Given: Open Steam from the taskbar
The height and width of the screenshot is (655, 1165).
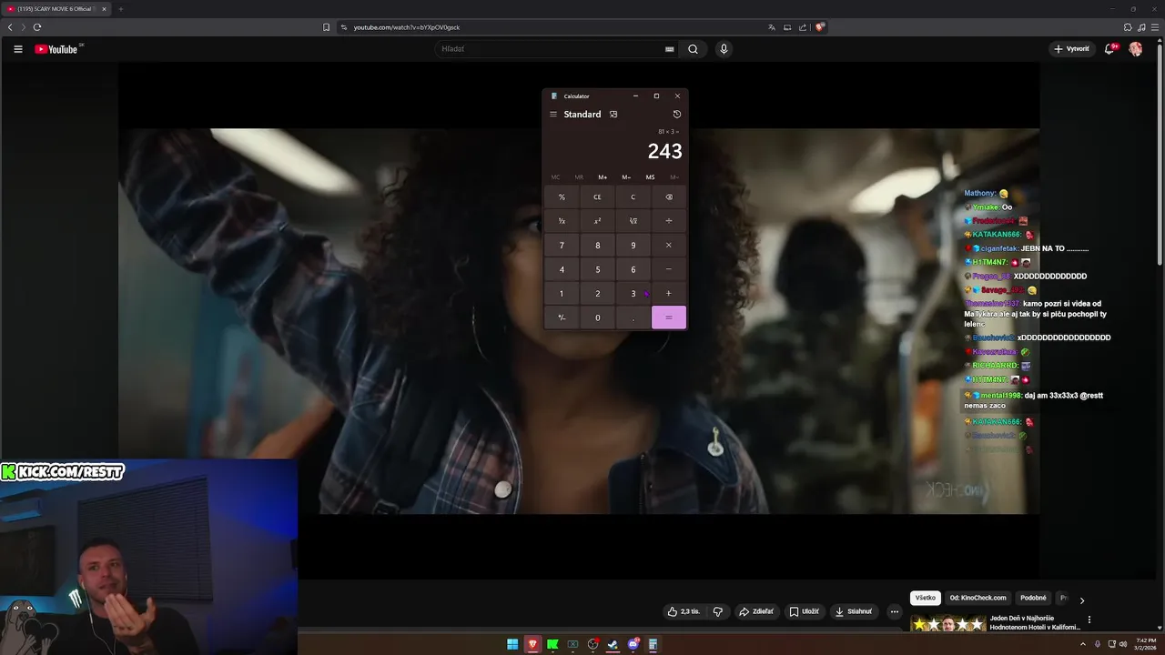Looking at the screenshot, I should click(613, 644).
